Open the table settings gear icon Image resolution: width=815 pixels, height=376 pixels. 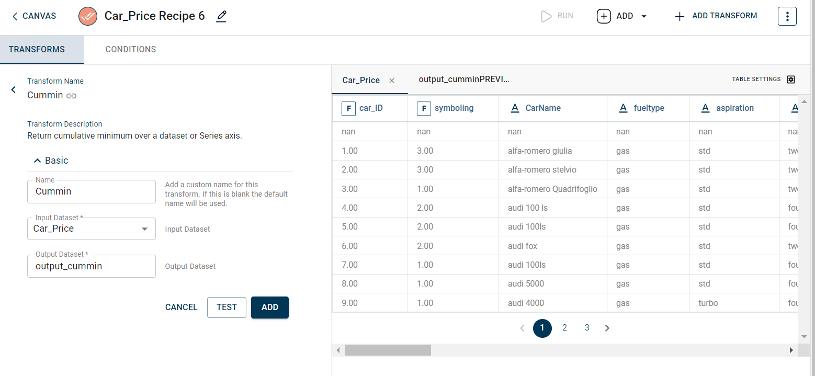[x=791, y=79]
